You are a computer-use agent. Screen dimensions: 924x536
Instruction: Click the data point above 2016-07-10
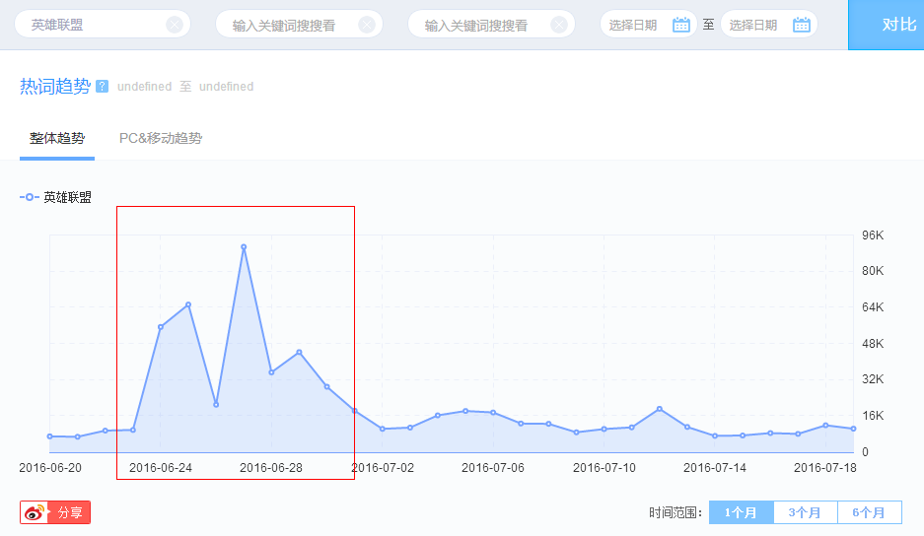click(604, 430)
